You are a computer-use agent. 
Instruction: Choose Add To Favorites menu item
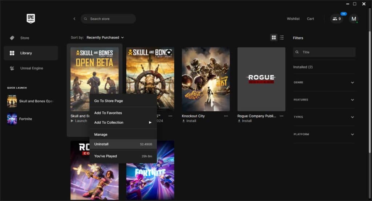[108, 113]
